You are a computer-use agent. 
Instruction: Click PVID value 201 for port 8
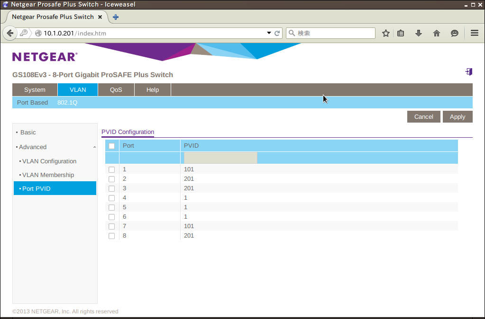point(189,236)
